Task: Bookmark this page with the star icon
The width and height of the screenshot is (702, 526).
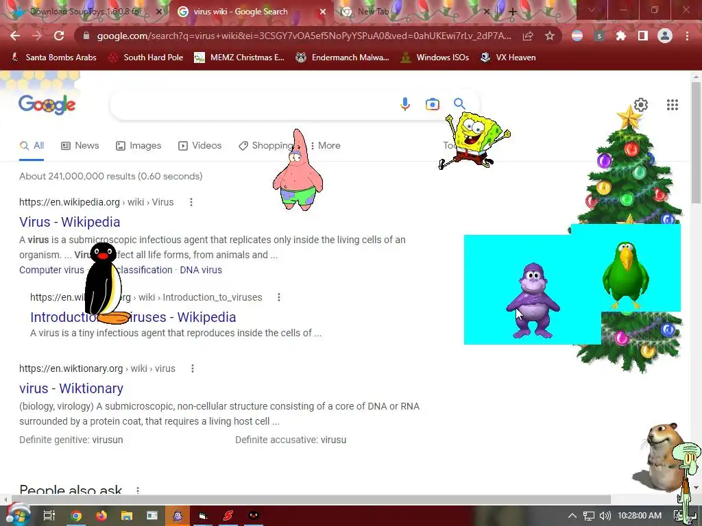Action: click(x=550, y=36)
